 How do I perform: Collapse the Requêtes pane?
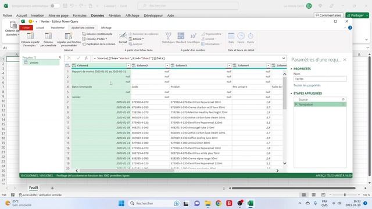tap(60, 57)
